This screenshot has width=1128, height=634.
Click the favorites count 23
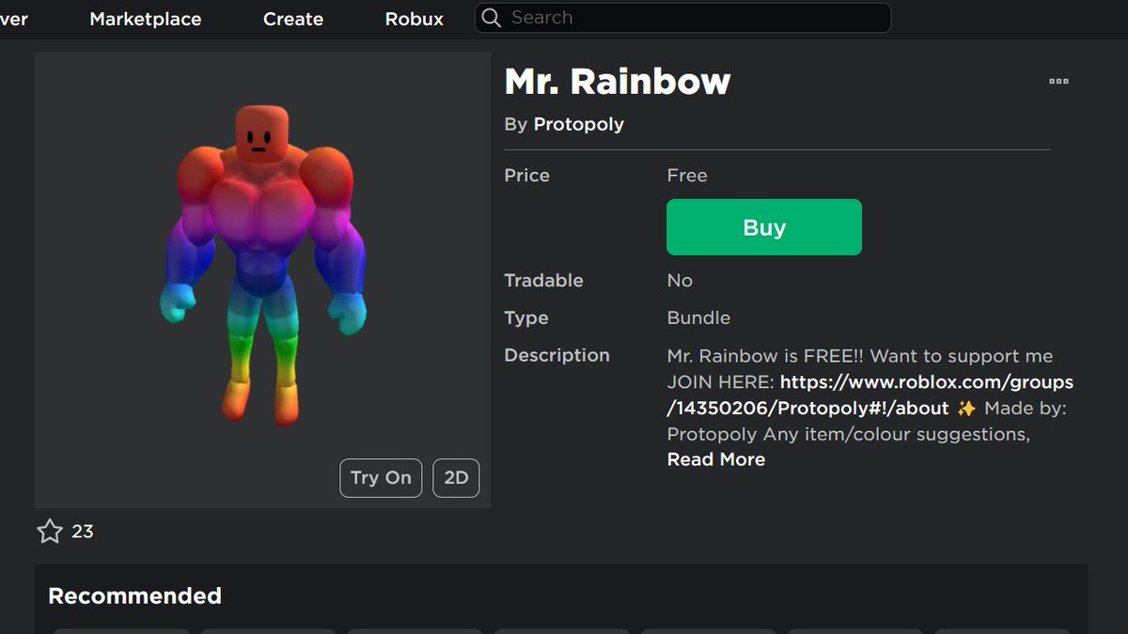83,532
